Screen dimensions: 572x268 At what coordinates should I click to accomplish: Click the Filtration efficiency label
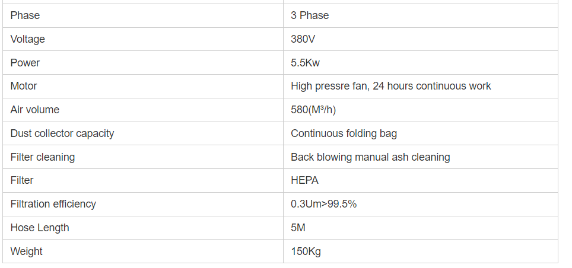click(53, 204)
